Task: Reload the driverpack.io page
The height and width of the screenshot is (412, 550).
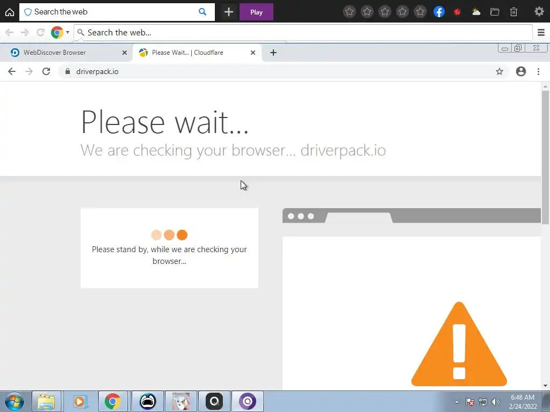Action: pyautogui.click(x=46, y=71)
